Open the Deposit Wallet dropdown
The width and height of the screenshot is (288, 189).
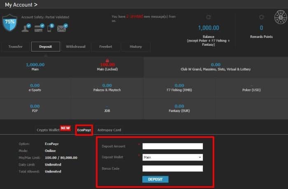pos(172,157)
